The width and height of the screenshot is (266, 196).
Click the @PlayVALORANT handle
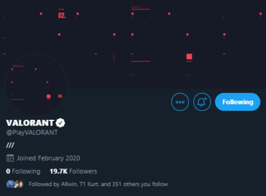pos(32,132)
